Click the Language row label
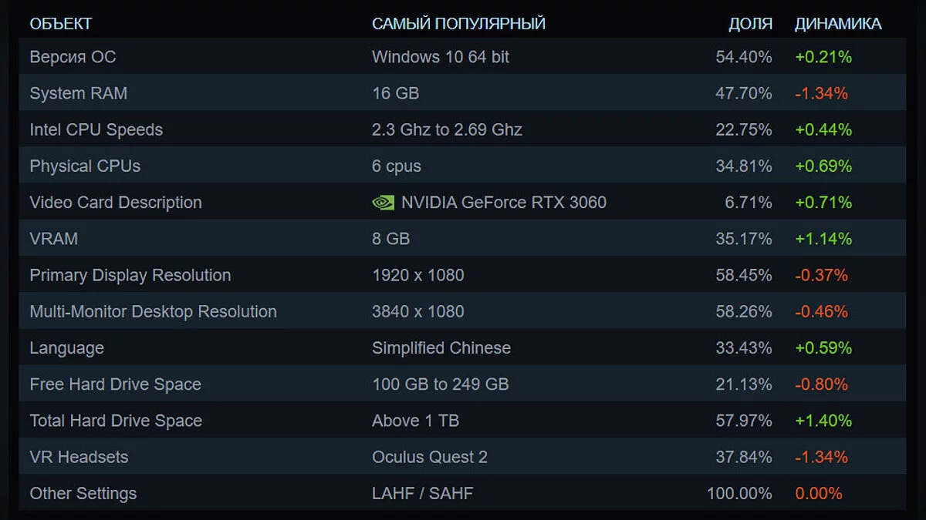Viewport: 926px width, 520px height. coord(66,348)
